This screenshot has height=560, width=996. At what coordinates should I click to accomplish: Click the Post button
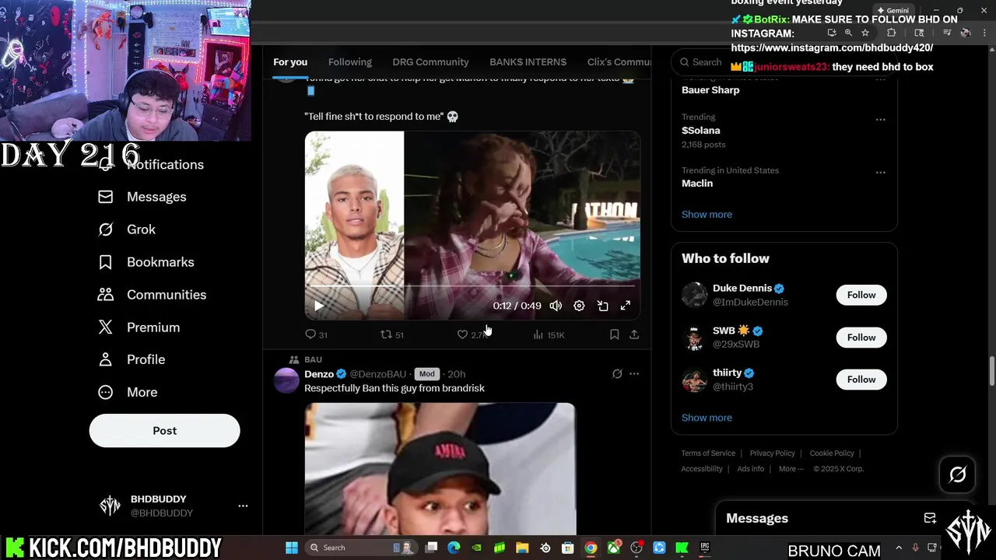164,430
